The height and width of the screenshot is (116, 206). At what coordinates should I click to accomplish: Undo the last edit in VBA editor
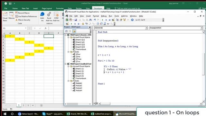[95, 20]
